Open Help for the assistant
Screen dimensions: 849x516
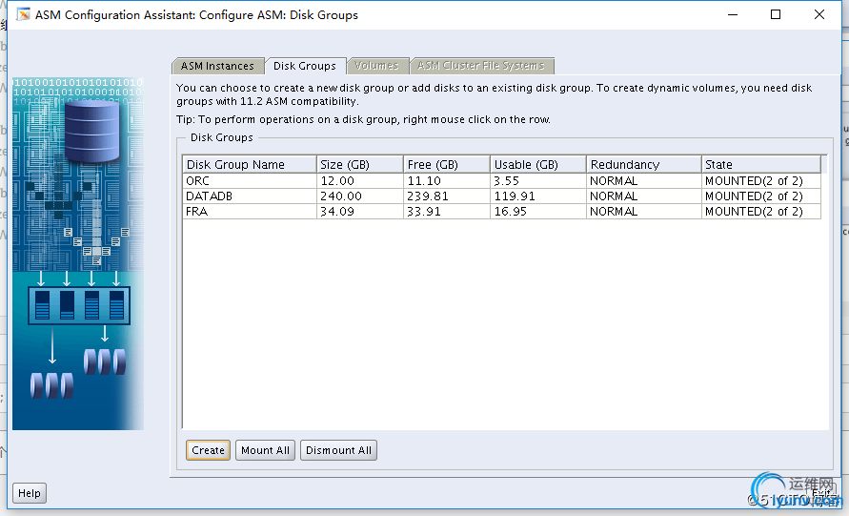(30, 493)
